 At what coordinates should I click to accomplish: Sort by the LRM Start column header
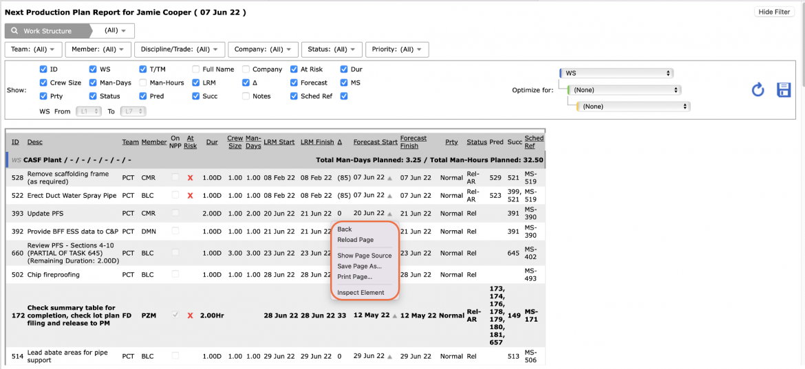(x=279, y=142)
